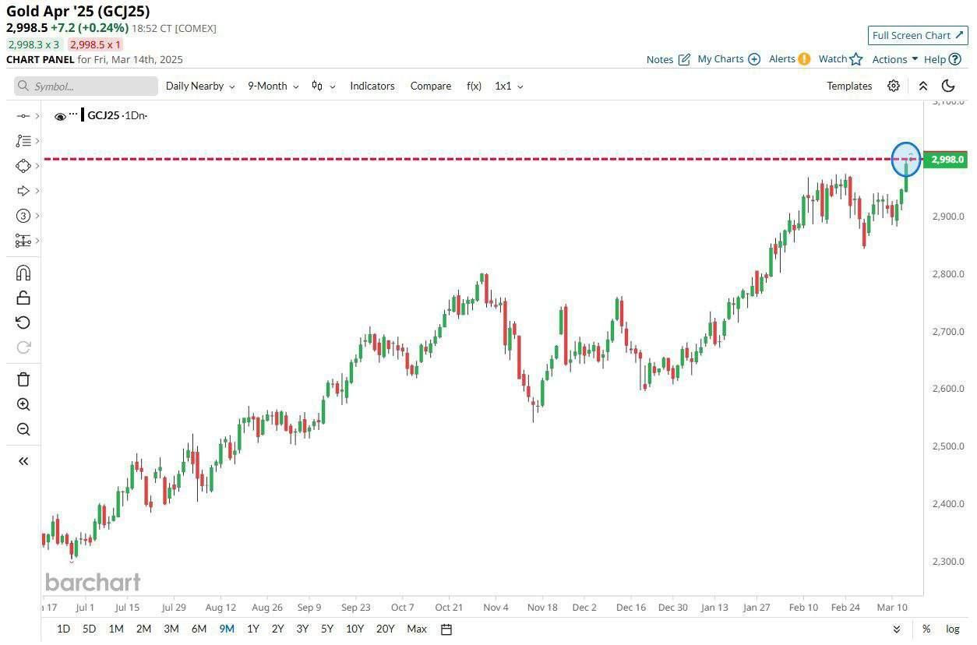
Task: Zoom out using the magnifier minus icon
Action: click(23, 429)
